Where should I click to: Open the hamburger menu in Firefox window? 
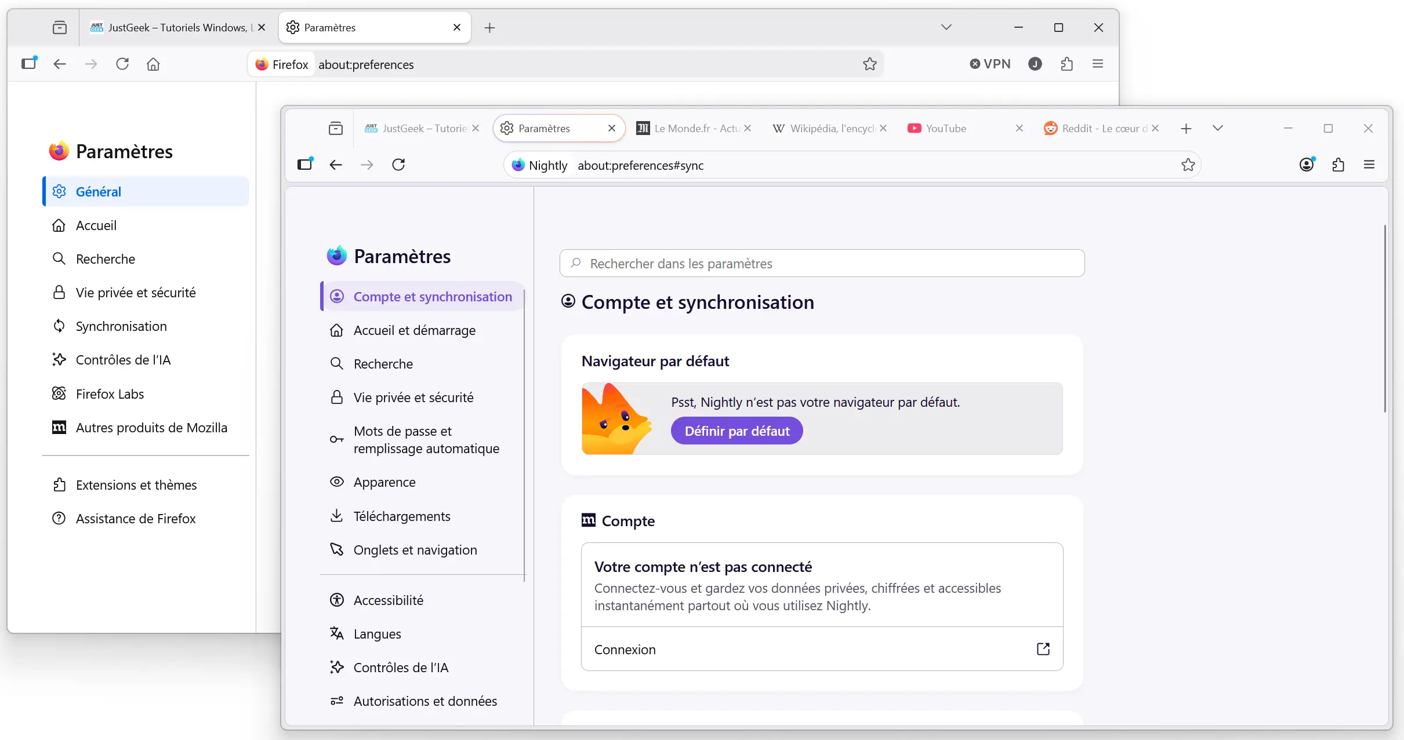coord(1098,64)
